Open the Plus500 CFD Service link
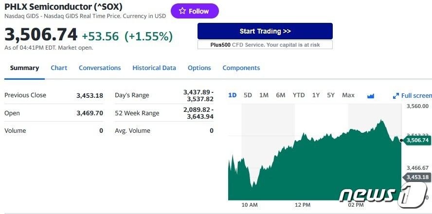 [x=265, y=45]
